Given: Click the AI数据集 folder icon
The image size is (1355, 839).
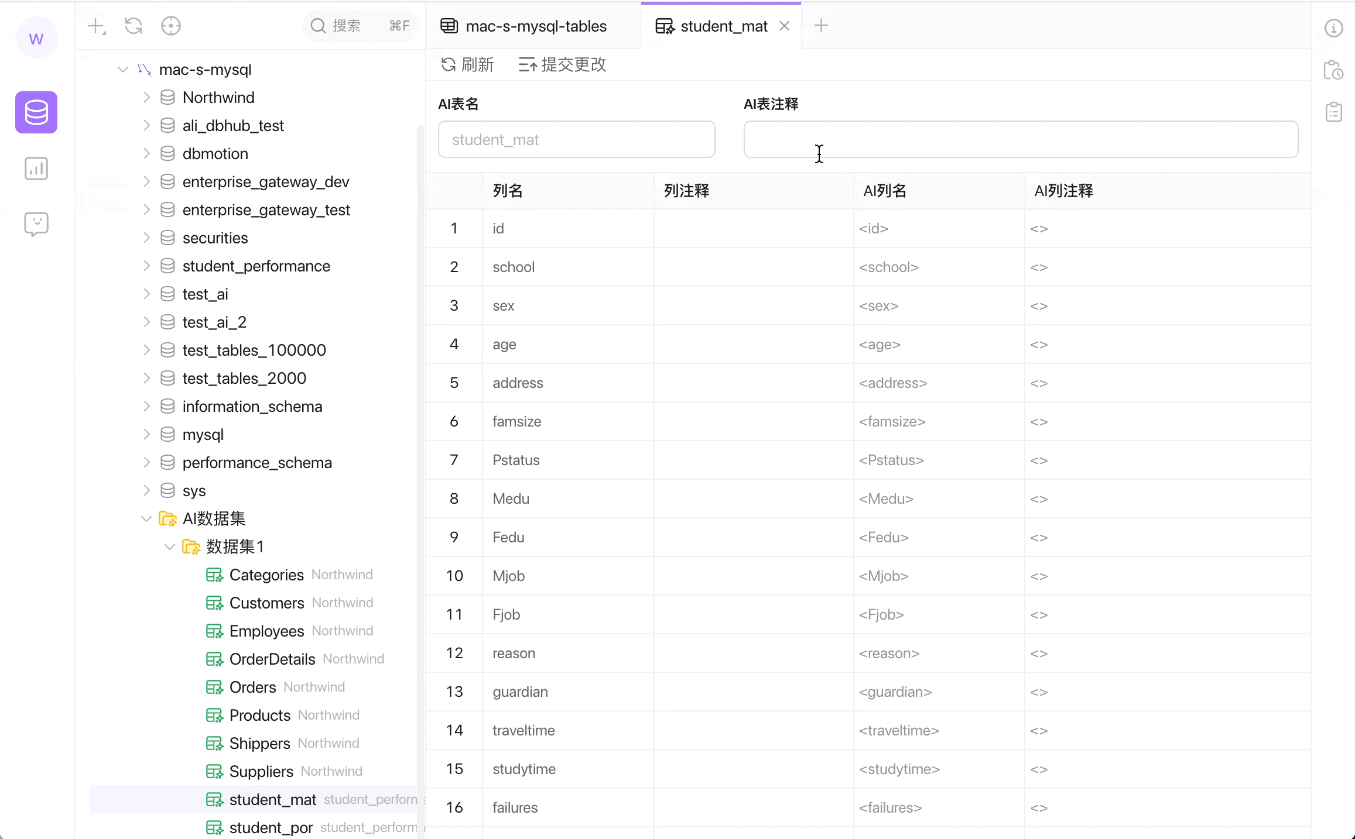Looking at the screenshot, I should coord(167,519).
